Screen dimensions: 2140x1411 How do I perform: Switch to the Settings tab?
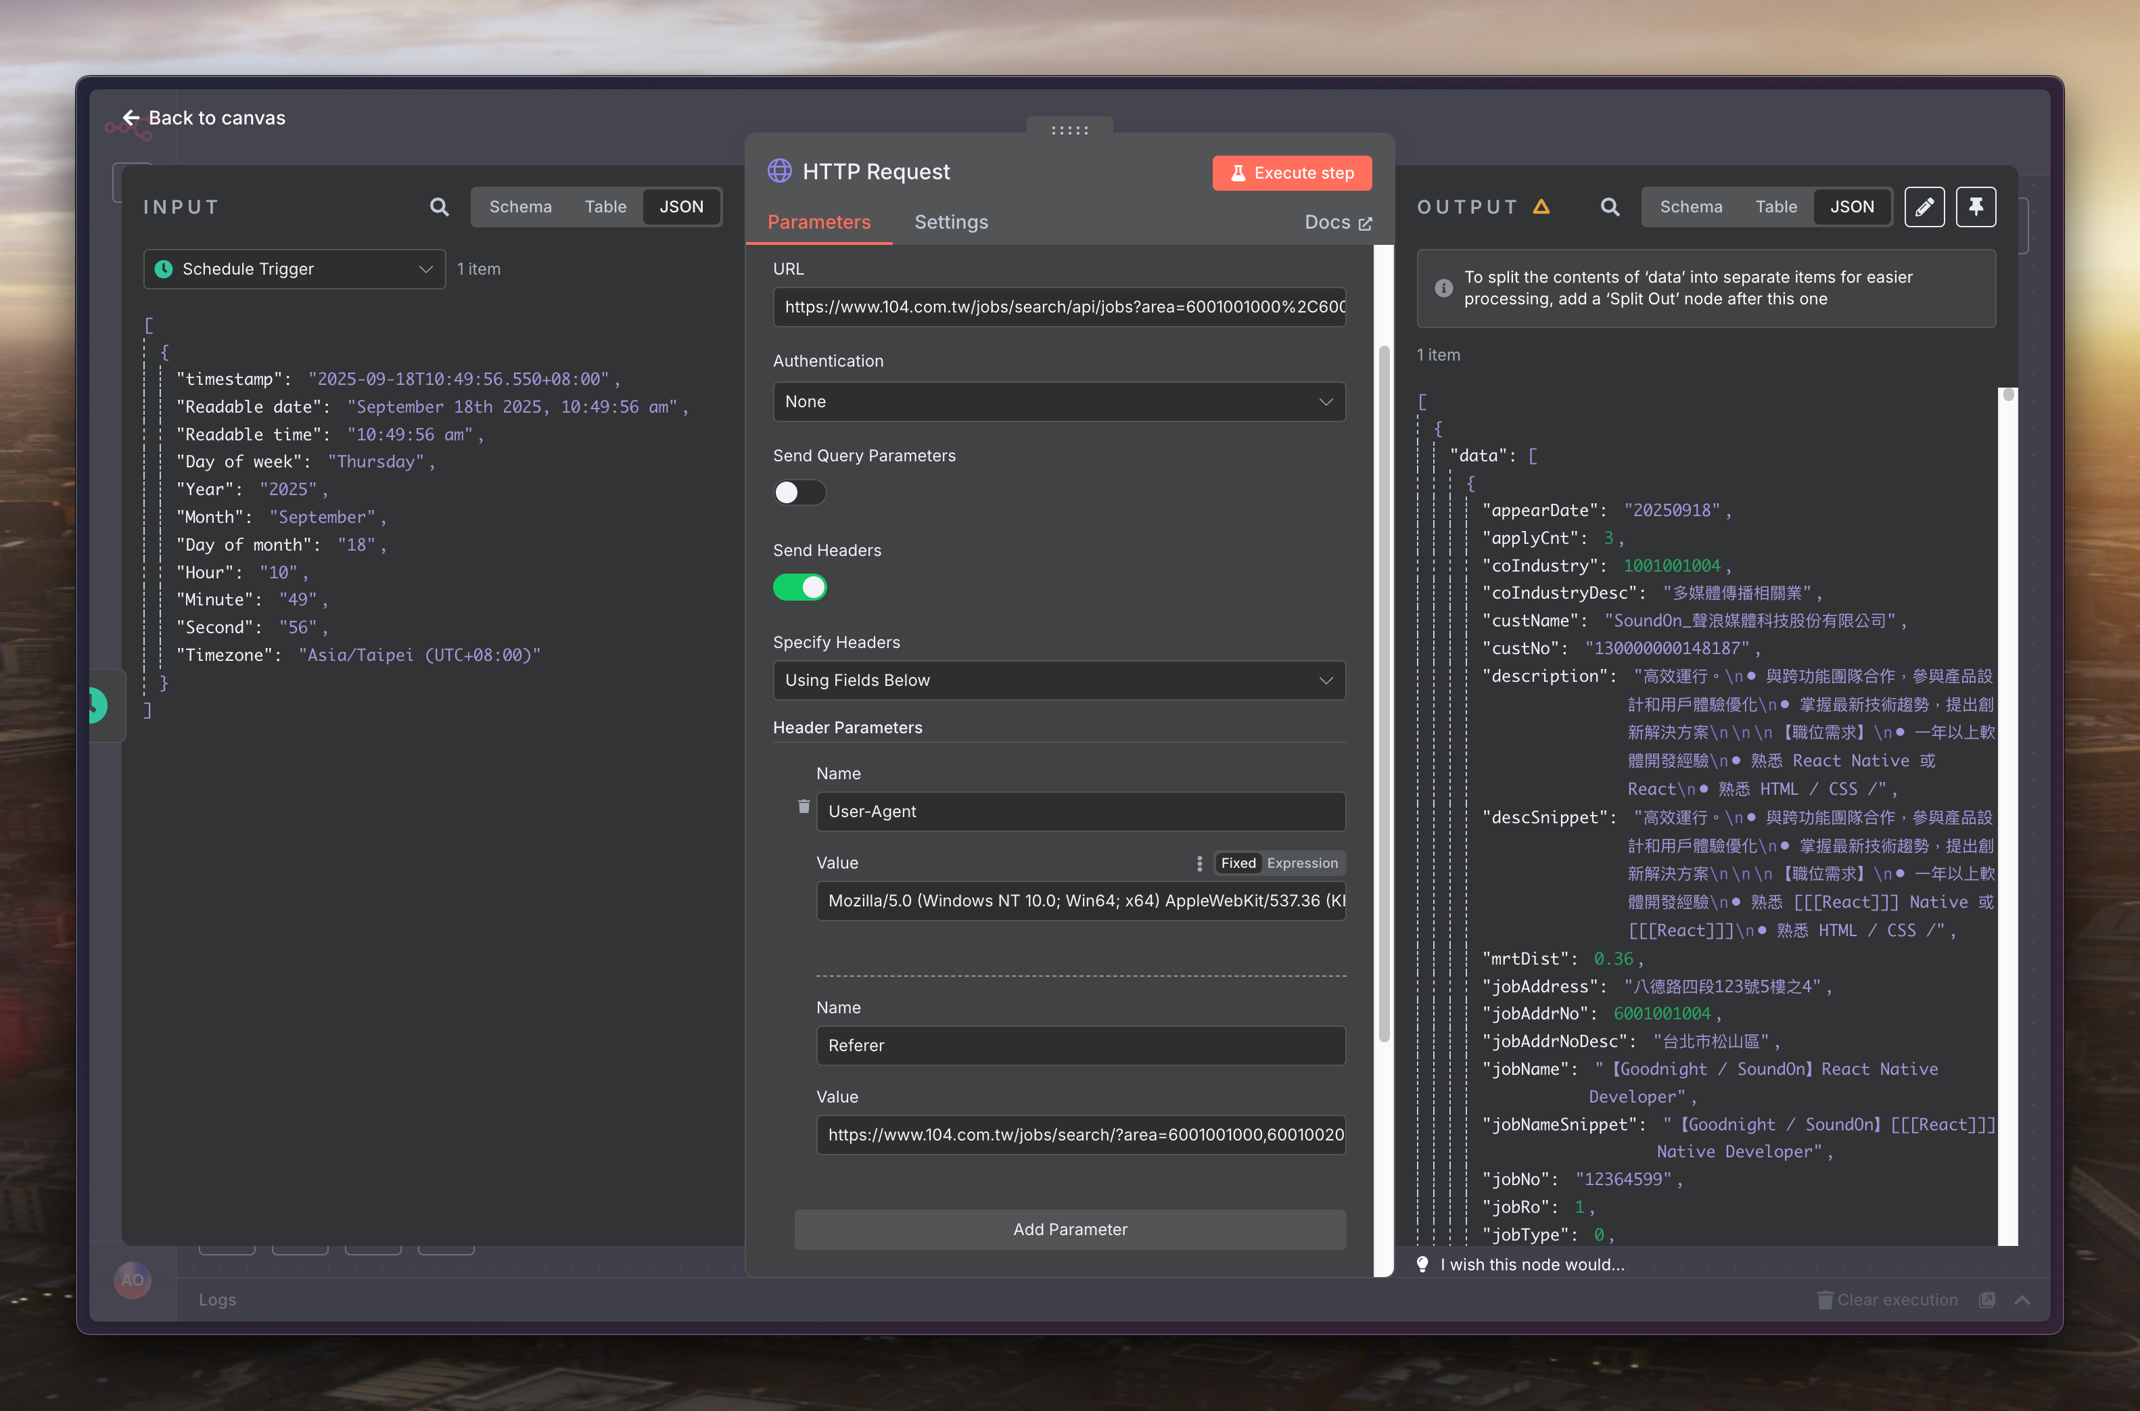click(x=951, y=223)
